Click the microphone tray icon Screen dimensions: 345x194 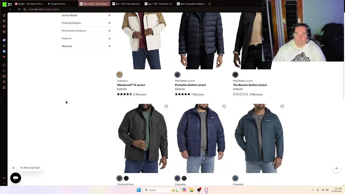tap(318, 190)
